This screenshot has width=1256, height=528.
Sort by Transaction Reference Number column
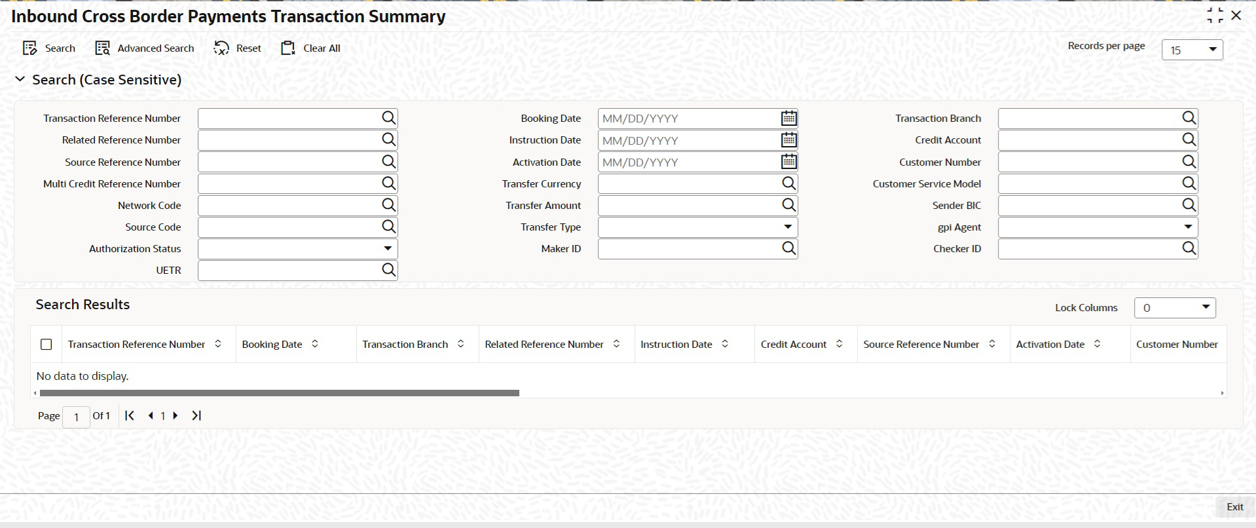point(218,344)
